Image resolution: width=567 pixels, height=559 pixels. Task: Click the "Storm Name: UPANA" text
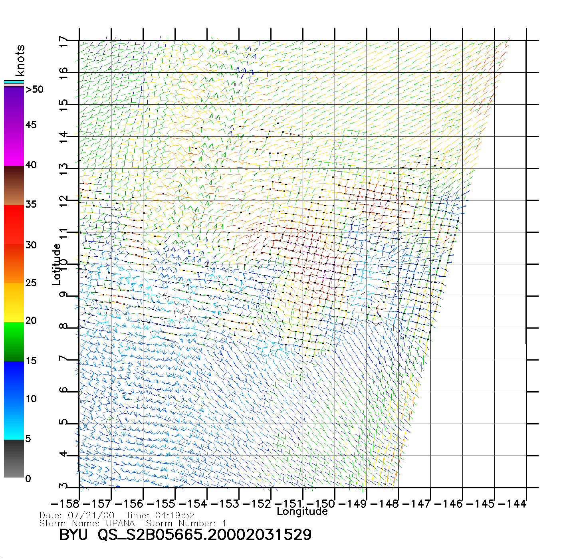pyautogui.click(x=87, y=523)
